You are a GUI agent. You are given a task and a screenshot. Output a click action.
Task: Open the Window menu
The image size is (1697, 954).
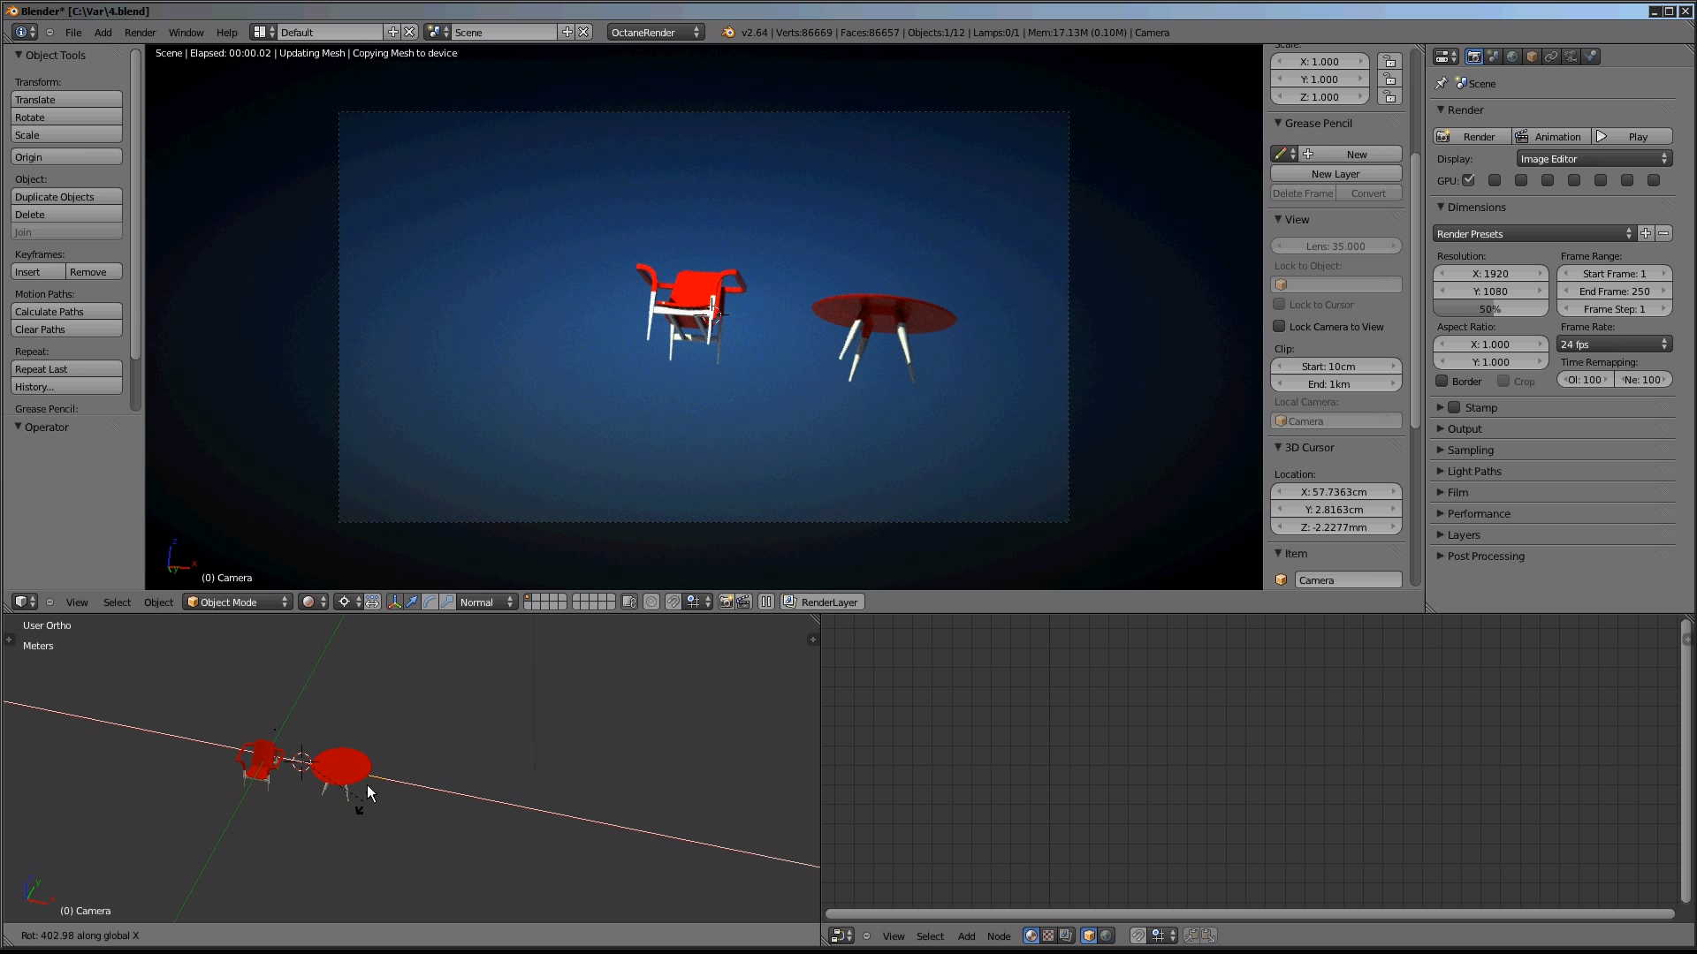coord(186,32)
